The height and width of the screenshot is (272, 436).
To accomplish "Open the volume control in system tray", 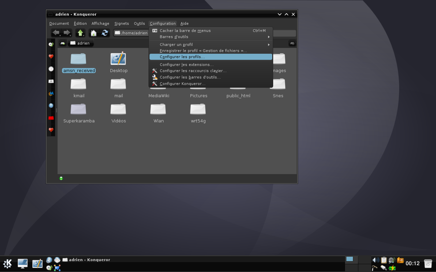I will coord(375,260).
